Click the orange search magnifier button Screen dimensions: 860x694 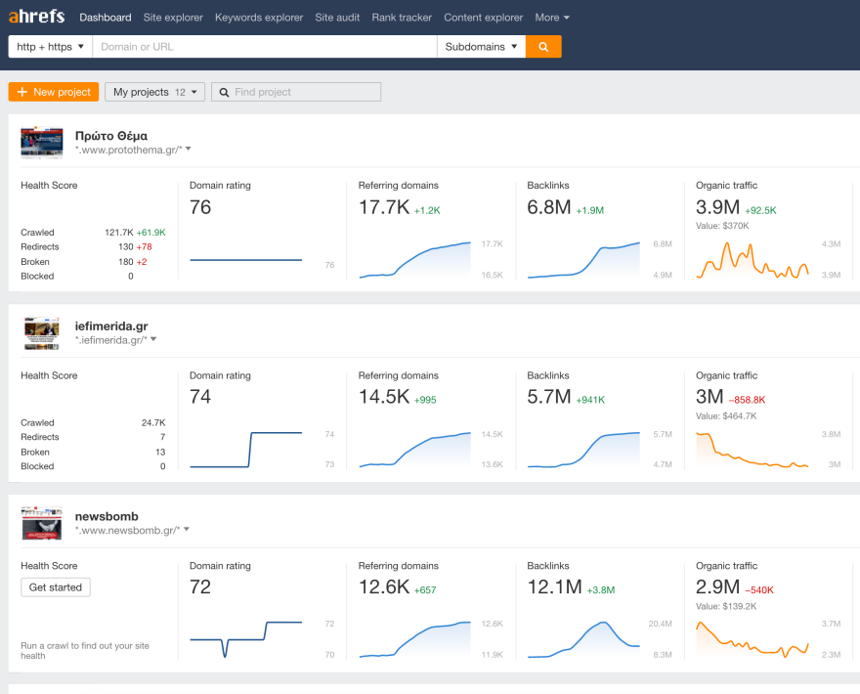tap(543, 47)
